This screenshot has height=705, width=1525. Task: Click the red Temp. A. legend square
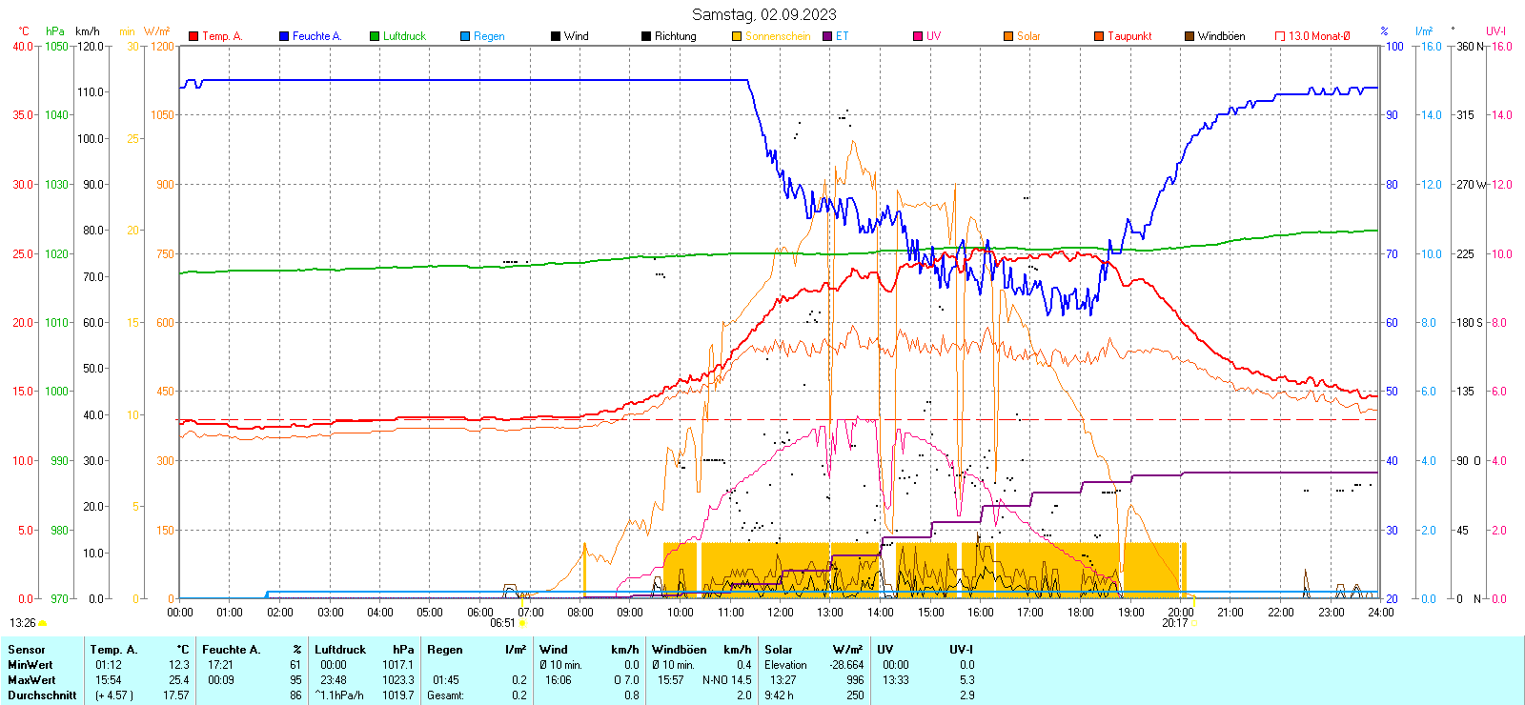193,36
